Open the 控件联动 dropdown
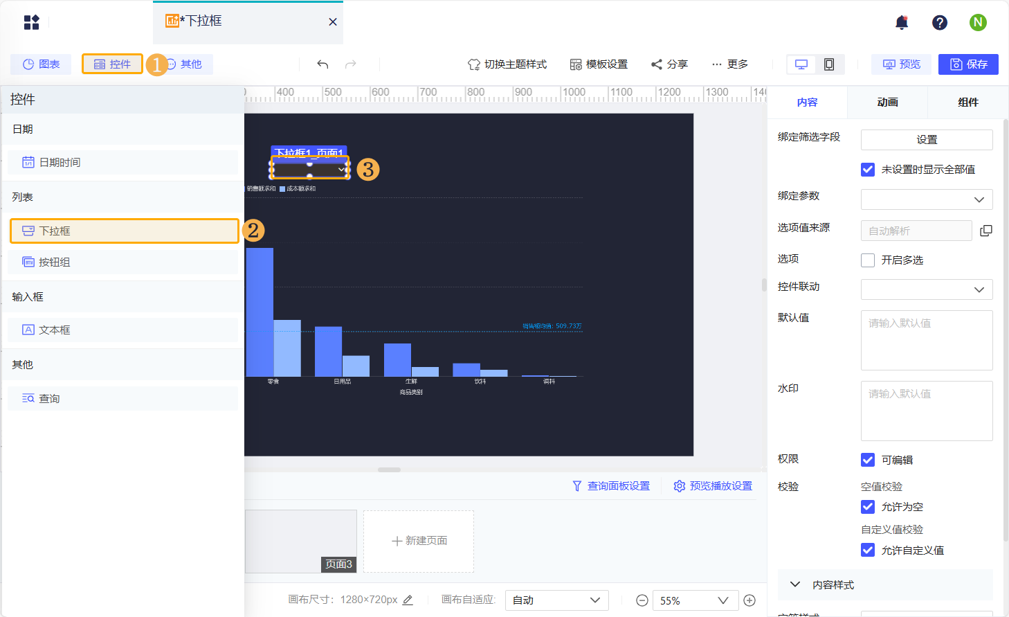Screen dimensions: 1009x617 [927, 289]
